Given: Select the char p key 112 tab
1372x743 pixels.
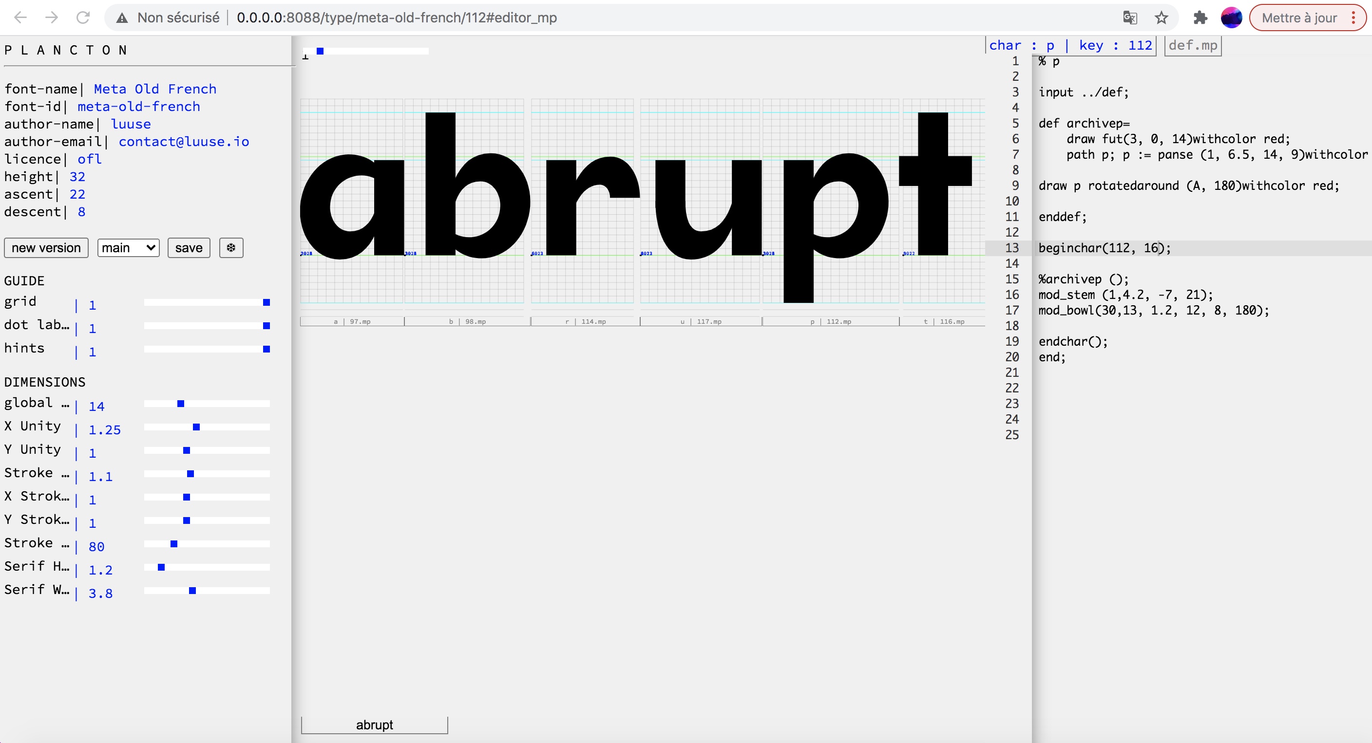Looking at the screenshot, I should [1070, 46].
